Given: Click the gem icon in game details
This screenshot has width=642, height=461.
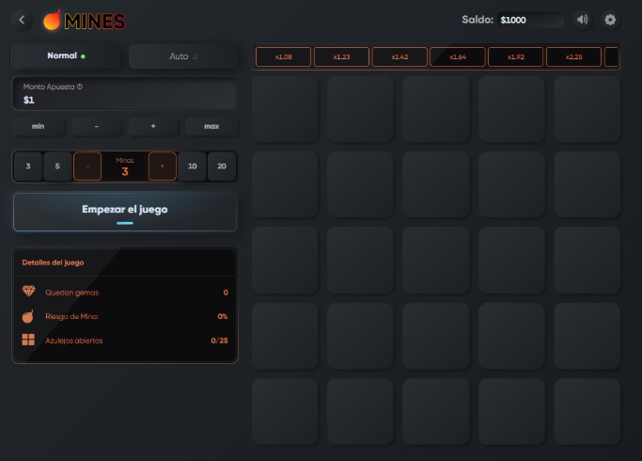Looking at the screenshot, I should (x=28, y=293).
